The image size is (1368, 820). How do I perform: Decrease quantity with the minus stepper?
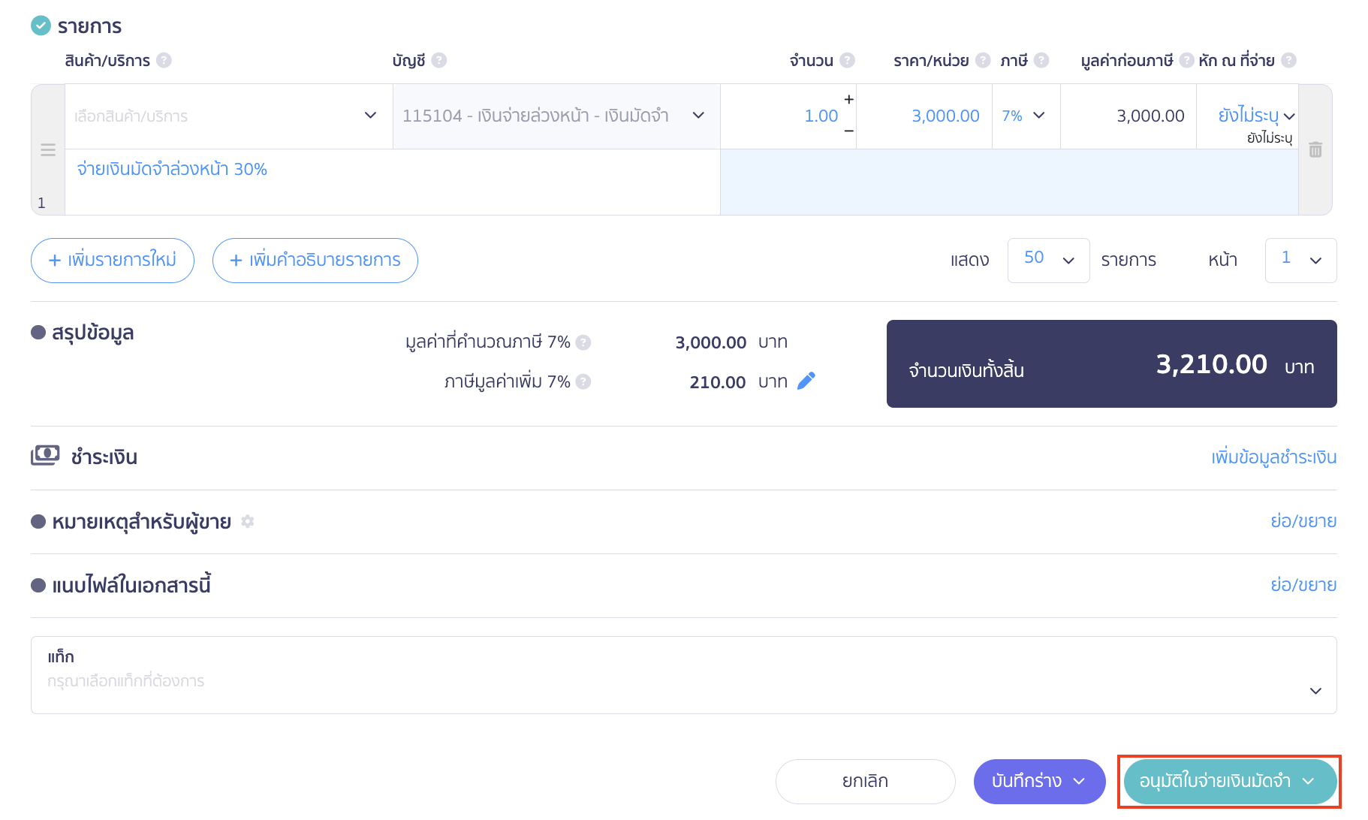pos(848,131)
